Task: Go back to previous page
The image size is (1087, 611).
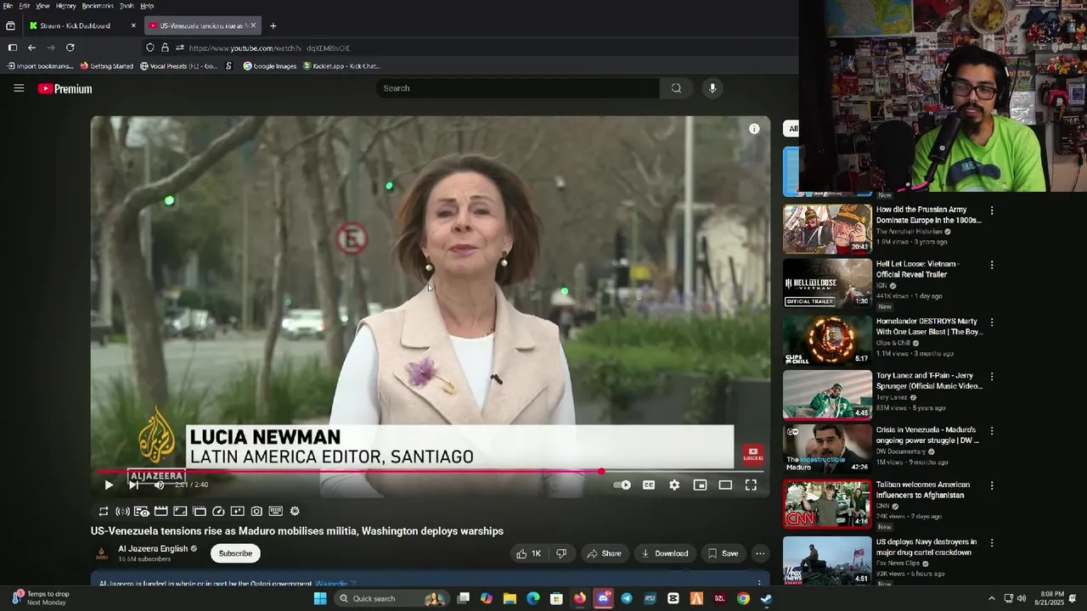Action: [31, 48]
